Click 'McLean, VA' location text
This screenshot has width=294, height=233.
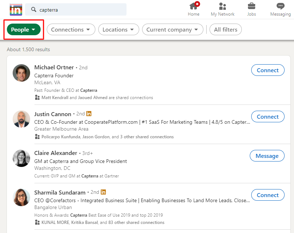pyautogui.click(x=47, y=83)
